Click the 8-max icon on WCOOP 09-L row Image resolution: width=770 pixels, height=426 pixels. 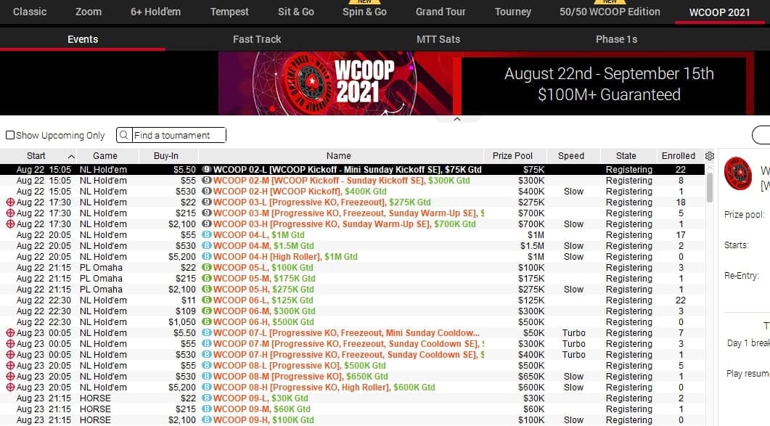[x=207, y=398]
